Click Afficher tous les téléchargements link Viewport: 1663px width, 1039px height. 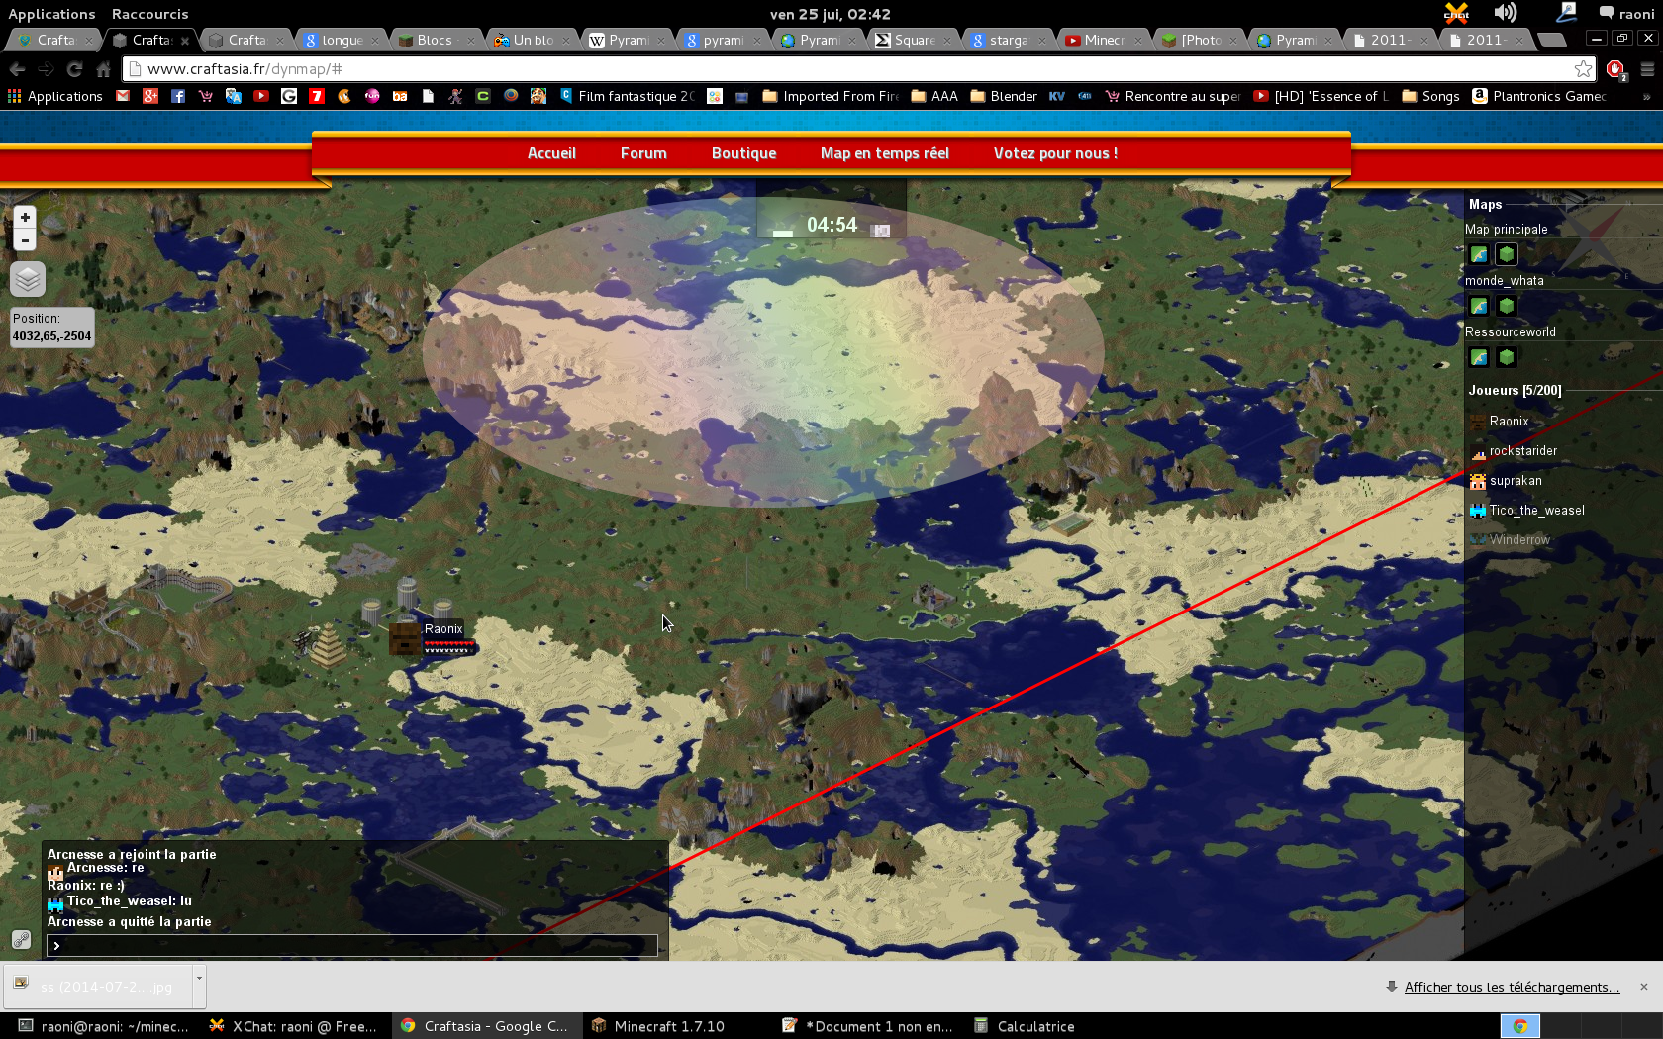1512,987
